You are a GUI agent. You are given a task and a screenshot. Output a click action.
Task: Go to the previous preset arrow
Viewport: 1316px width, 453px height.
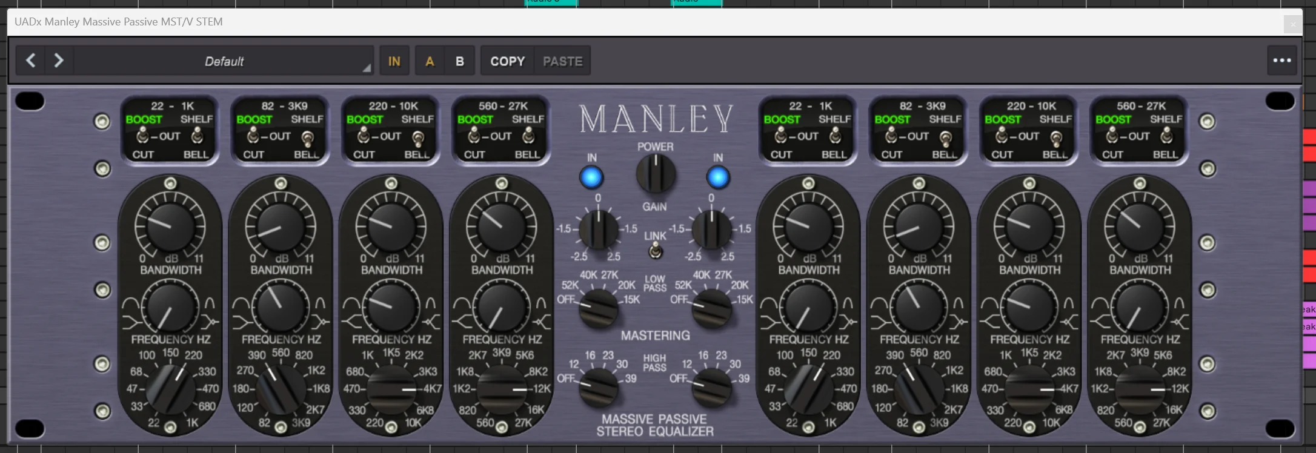(31, 61)
